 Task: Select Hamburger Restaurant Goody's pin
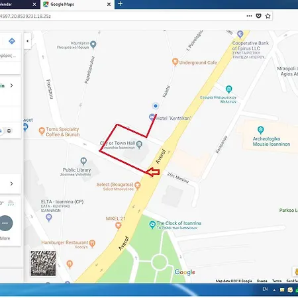click(92, 244)
